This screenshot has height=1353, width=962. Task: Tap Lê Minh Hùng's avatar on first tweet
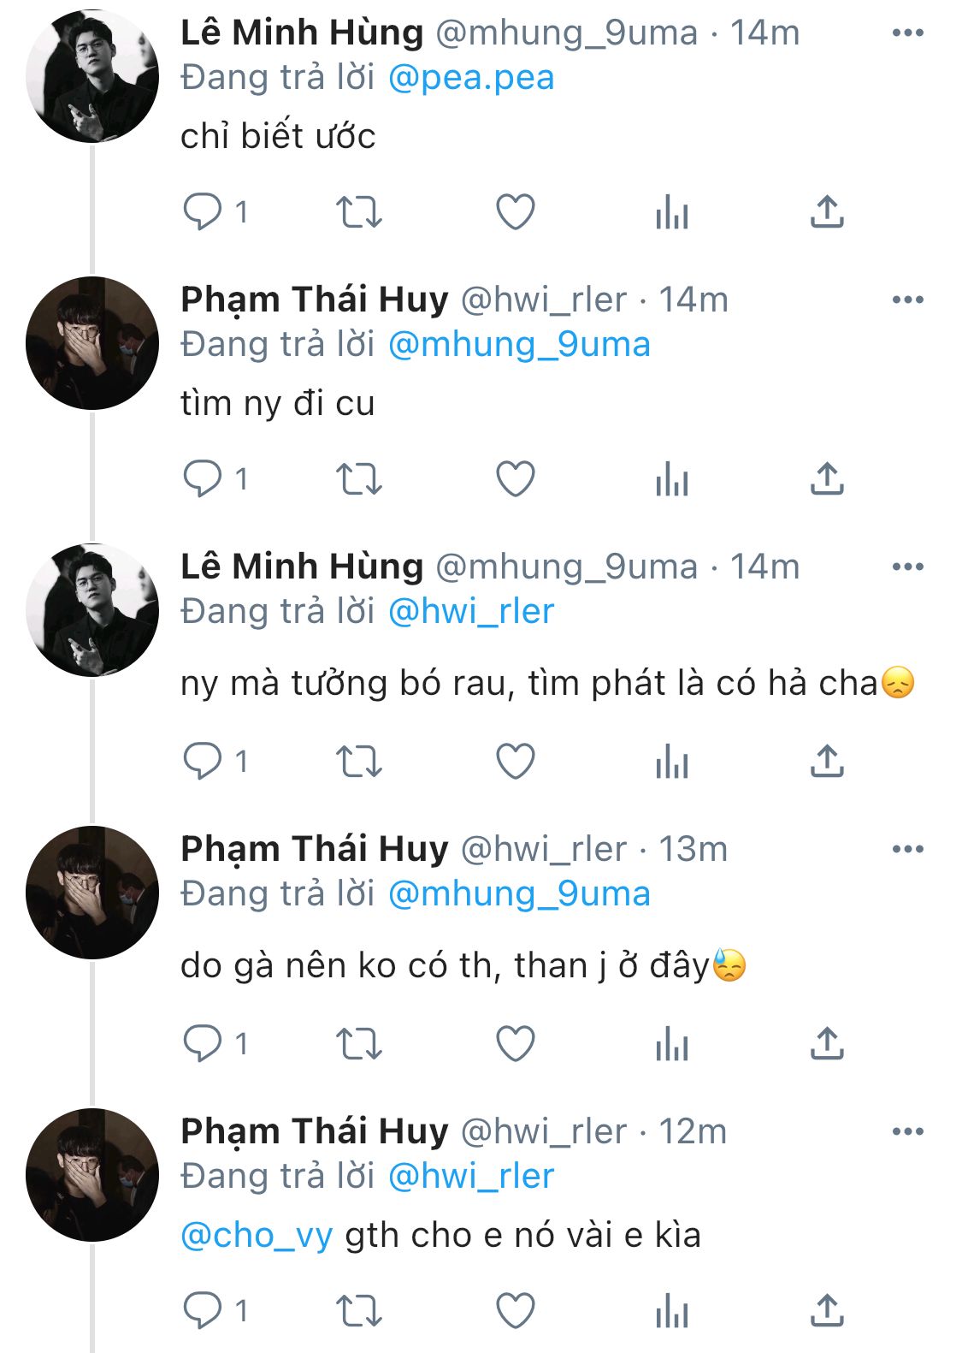92,76
